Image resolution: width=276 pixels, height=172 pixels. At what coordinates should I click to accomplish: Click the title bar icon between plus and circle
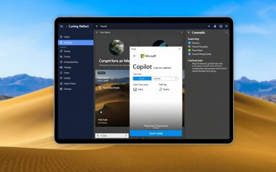click(215, 26)
